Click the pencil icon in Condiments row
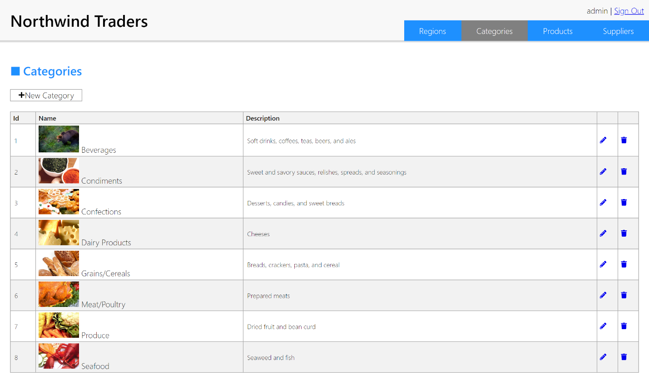Viewport: 649px width, 389px height. pyautogui.click(x=603, y=171)
